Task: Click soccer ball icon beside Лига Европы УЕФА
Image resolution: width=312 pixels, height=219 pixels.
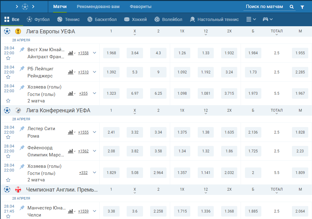Action: click(7, 31)
